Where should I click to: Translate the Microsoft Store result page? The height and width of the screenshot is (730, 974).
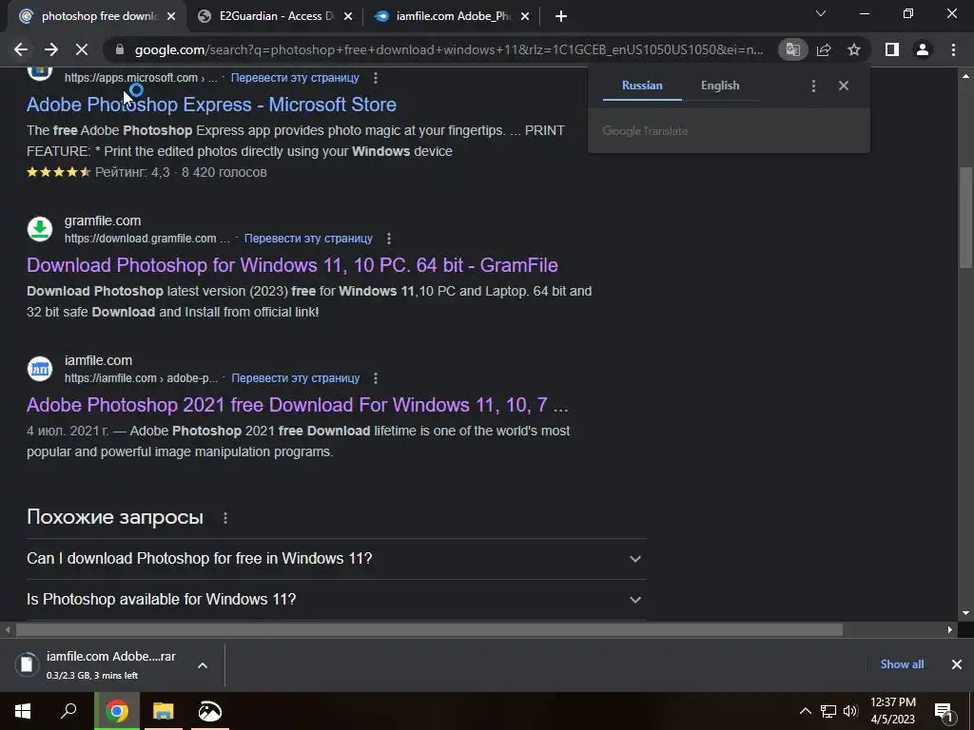[295, 78]
